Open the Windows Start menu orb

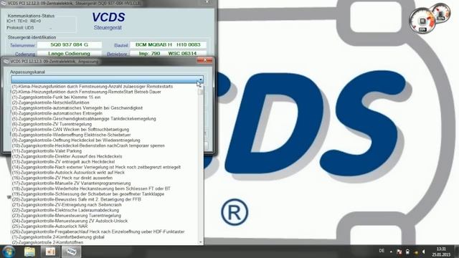coord(9,252)
